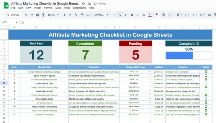Click the undo arrow

tap(26, 15)
